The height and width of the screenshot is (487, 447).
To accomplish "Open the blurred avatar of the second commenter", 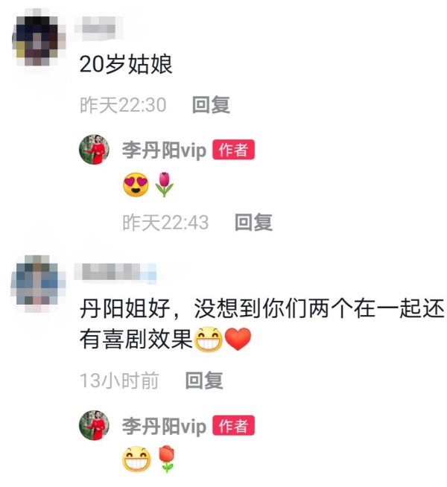I will 38,283.
